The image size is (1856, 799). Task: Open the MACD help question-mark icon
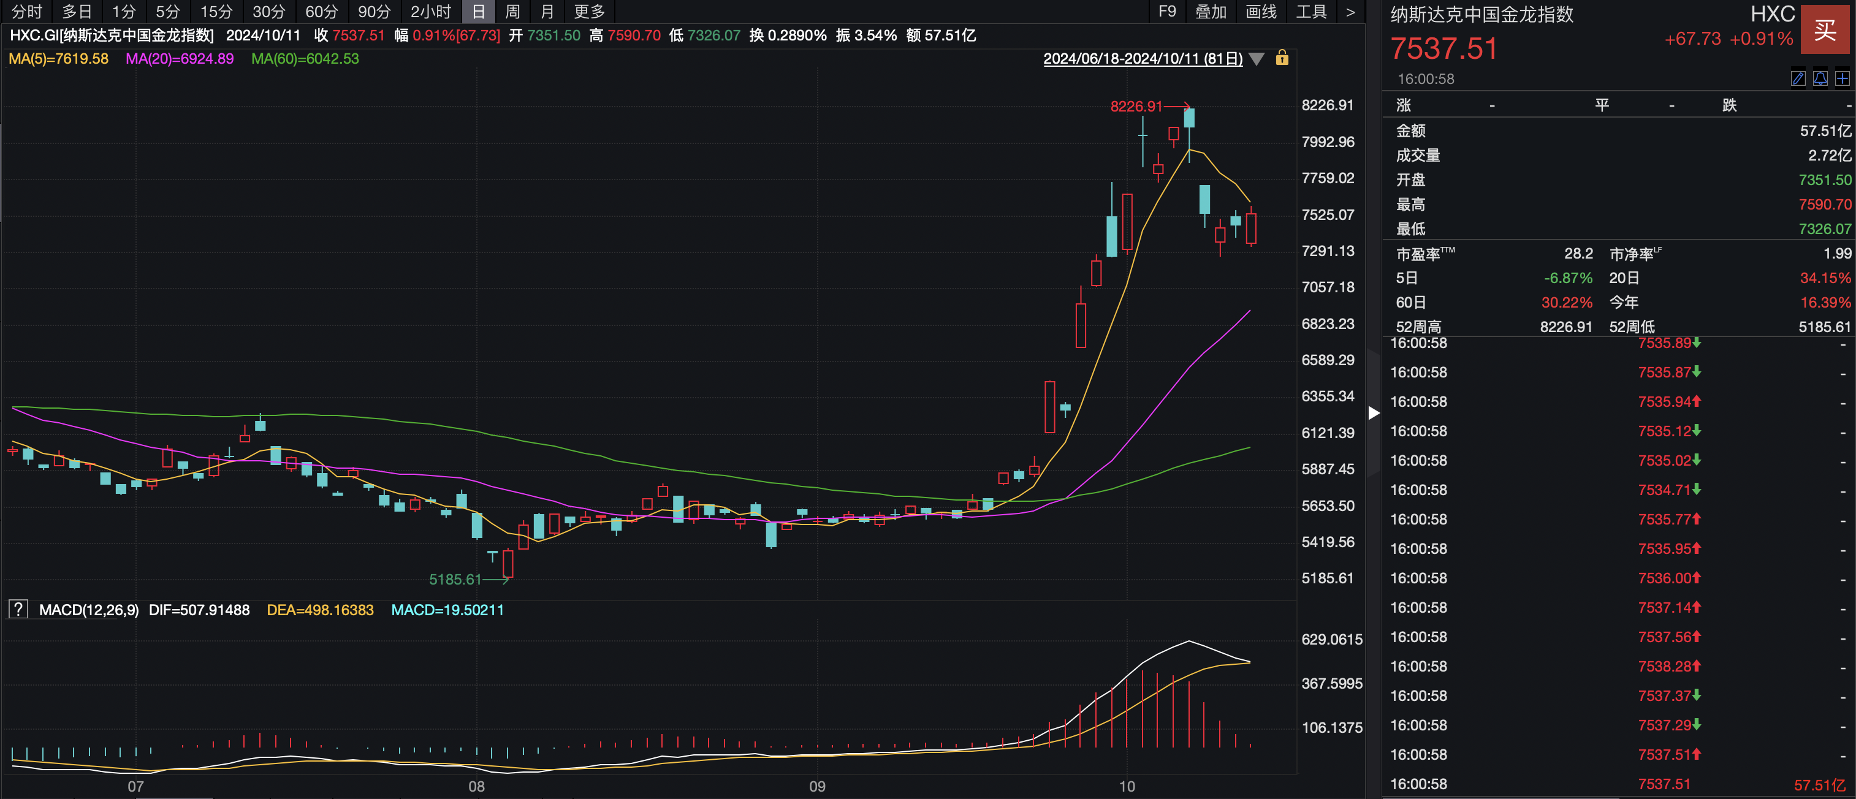click(18, 610)
